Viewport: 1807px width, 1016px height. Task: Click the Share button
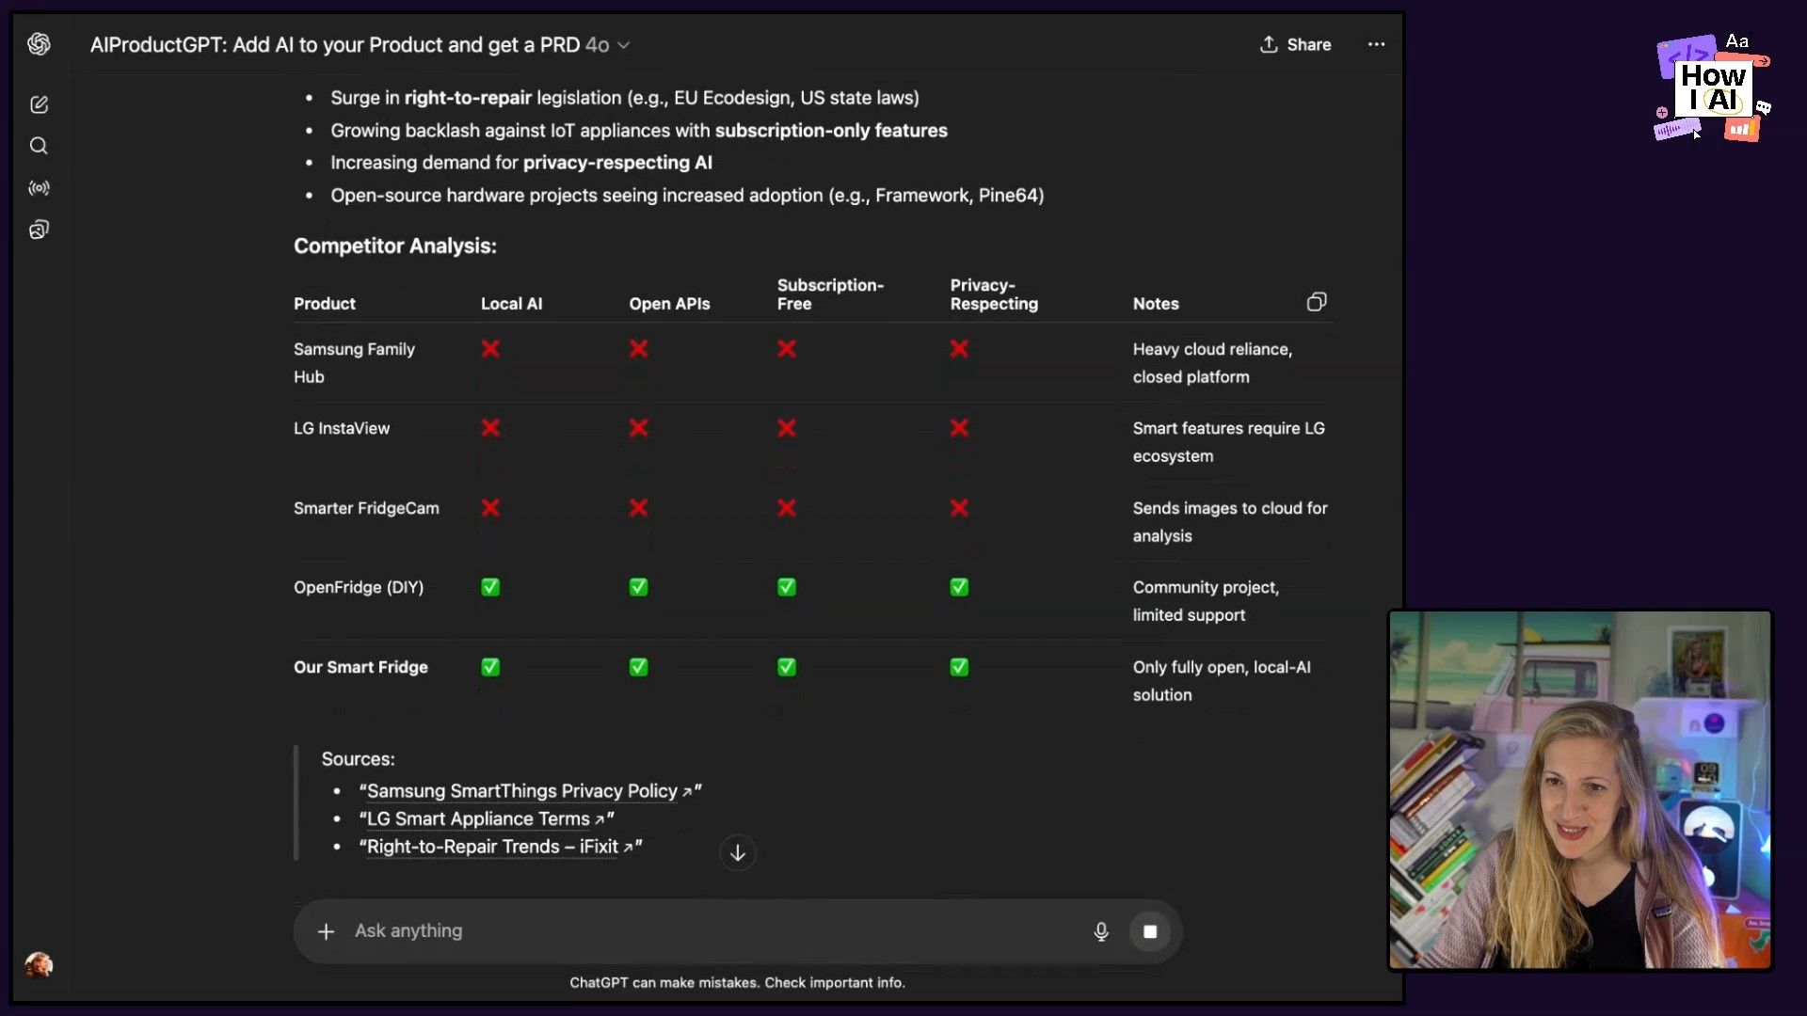(1295, 44)
